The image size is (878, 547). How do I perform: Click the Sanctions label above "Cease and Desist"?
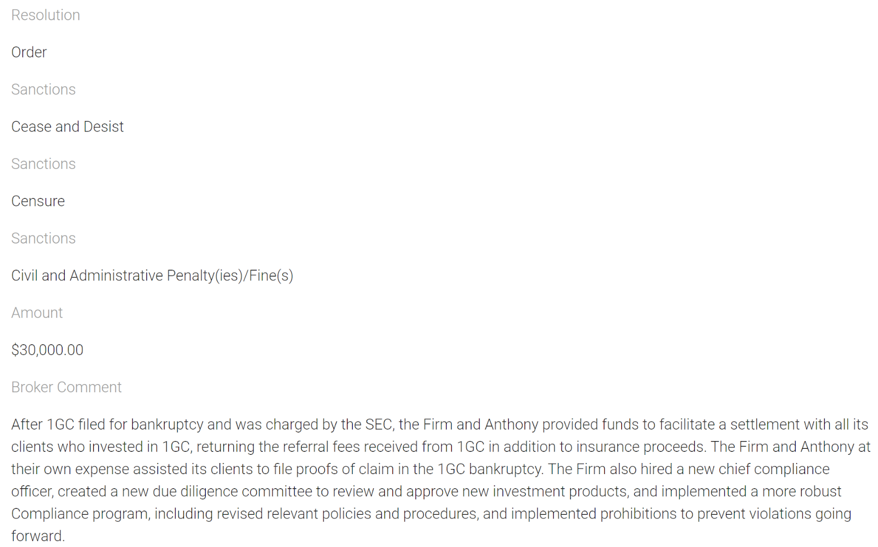43,89
